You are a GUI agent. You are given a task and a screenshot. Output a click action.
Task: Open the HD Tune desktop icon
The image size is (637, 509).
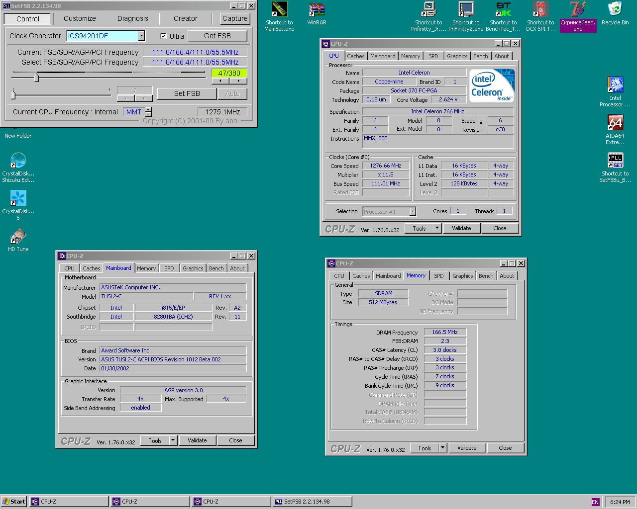[18, 239]
